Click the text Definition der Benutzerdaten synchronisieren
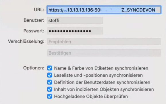Viewport: 166px width, 104px height. (x=102, y=82)
